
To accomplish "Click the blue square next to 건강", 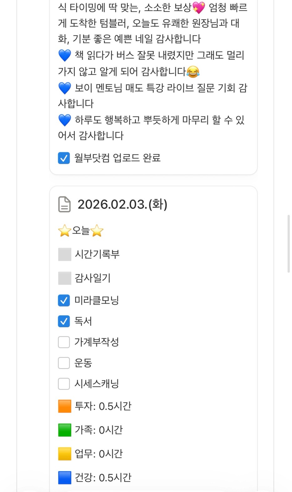I will 65,478.
